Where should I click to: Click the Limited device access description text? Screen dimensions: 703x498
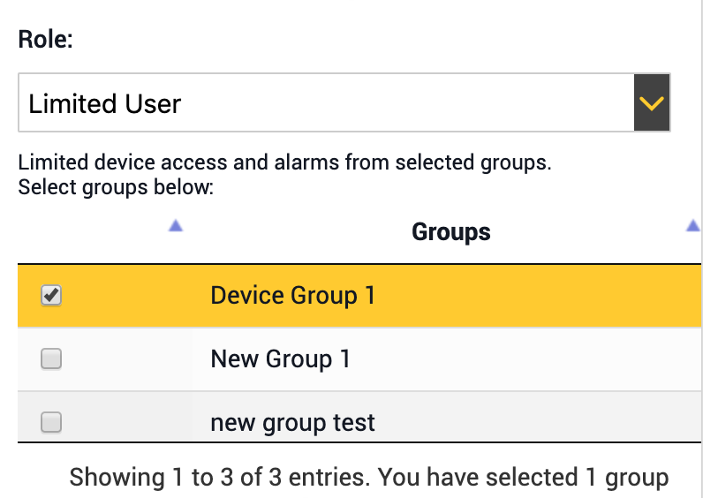point(284,162)
